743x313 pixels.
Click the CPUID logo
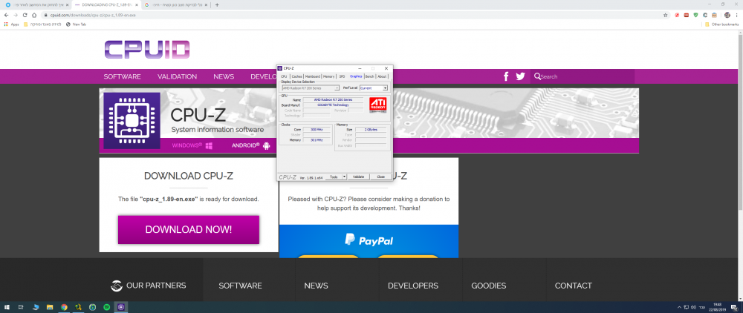click(x=147, y=50)
